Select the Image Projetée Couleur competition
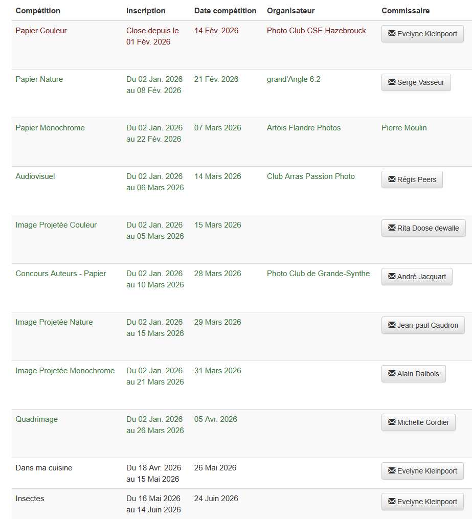The height and width of the screenshot is (519, 472). point(56,225)
